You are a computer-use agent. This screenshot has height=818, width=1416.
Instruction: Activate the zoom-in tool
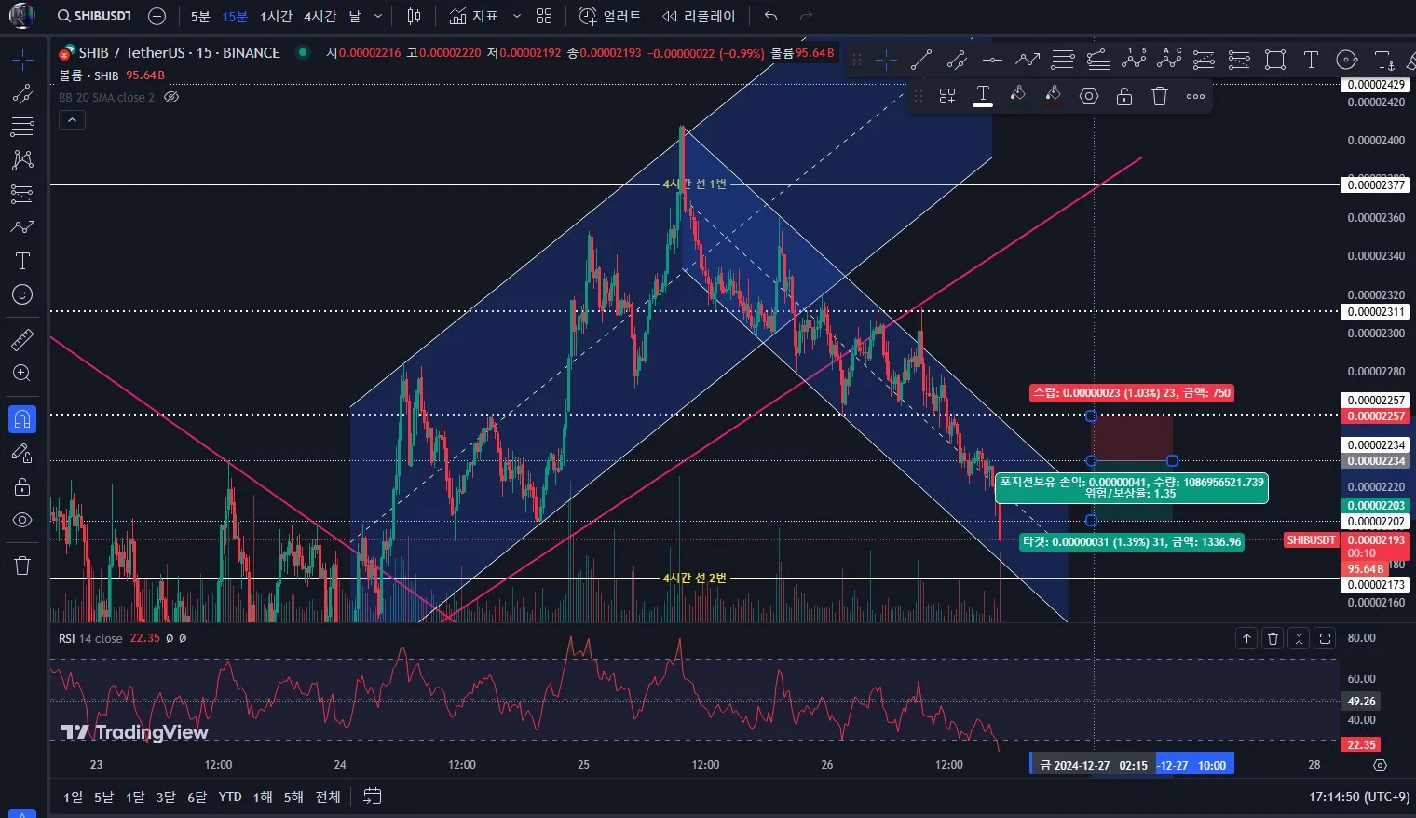pyautogui.click(x=22, y=373)
